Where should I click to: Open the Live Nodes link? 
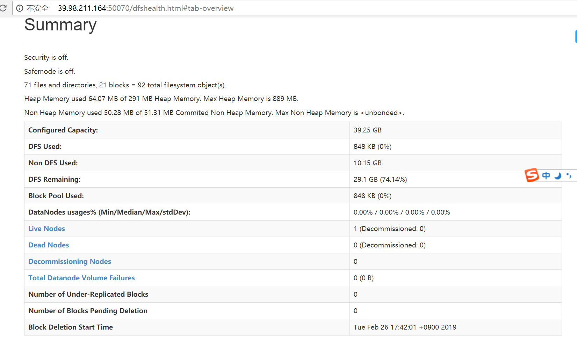click(x=46, y=229)
